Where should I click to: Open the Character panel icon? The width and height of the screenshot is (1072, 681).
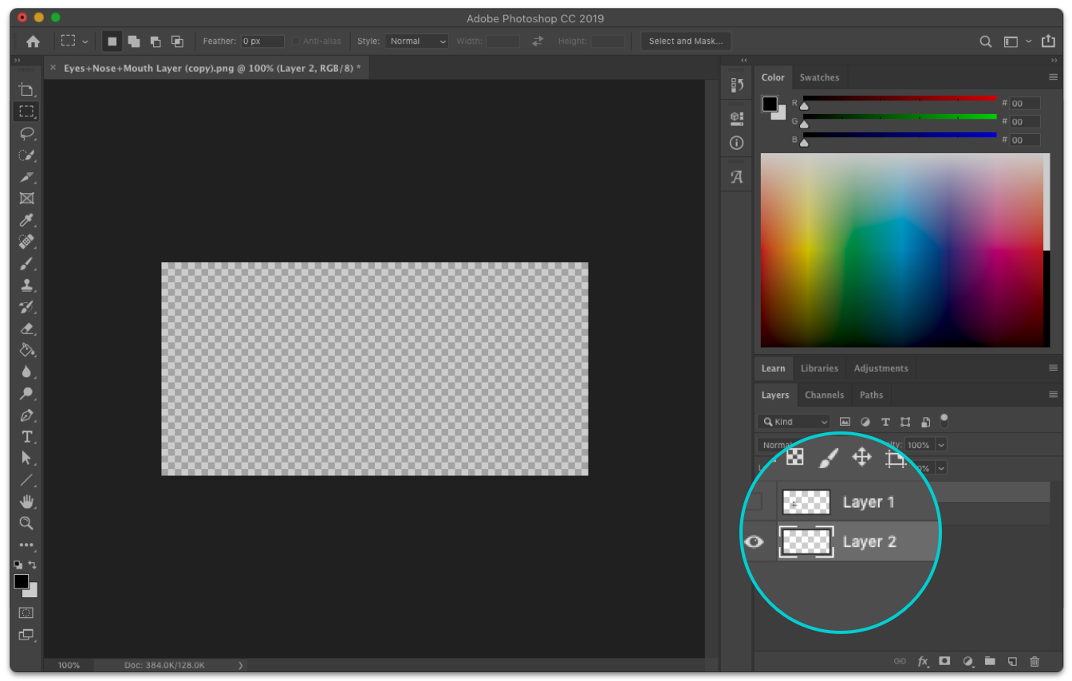[736, 177]
